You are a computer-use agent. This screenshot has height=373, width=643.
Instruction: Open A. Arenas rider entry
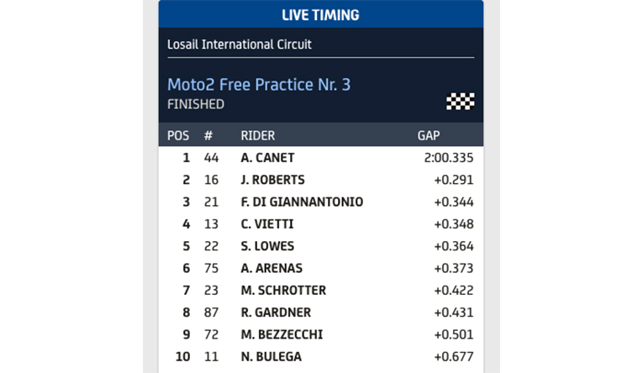point(271,268)
